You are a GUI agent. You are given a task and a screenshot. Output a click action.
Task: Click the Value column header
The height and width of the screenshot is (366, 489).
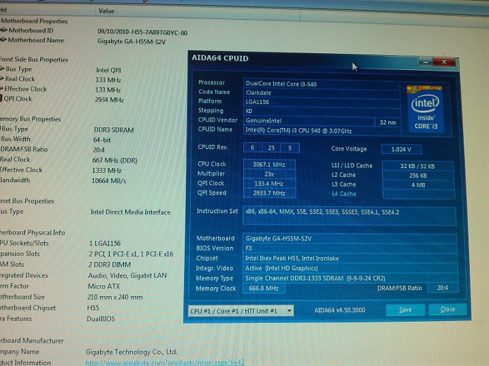pos(106,11)
